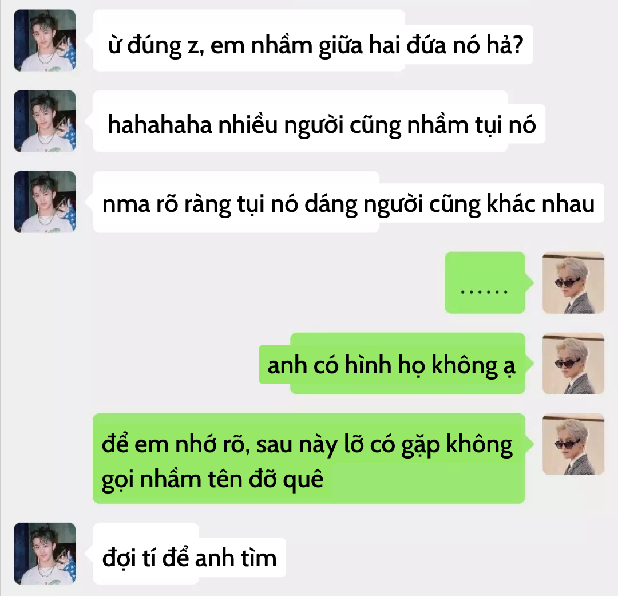Tap avatar beside "nma rõ ràng" message
This screenshot has width=618, height=596.
45,202
